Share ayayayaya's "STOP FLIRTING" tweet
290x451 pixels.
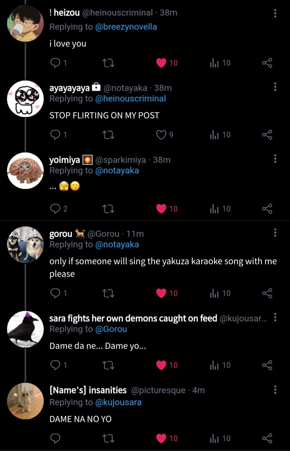click(x=267, y=135)
